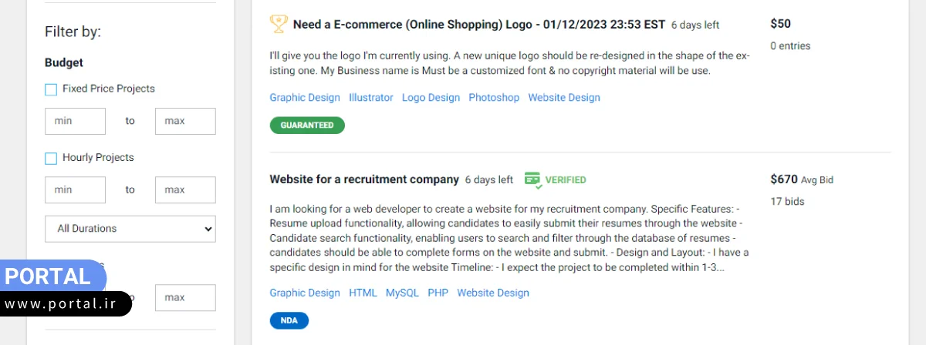Select the Illustrator skill tag
Screen dimensions: 926x345
coord(371,98)
